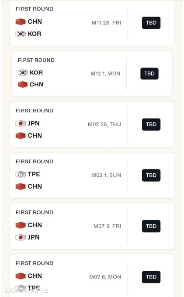
Task: Open the JPN team name on M02 26
Action: pos(34,123)
